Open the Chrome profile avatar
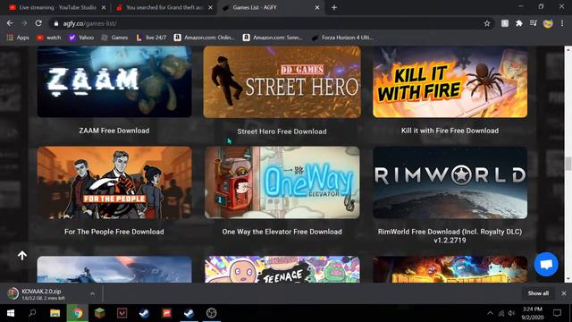 pyautogui.click(x=548, y=23)
